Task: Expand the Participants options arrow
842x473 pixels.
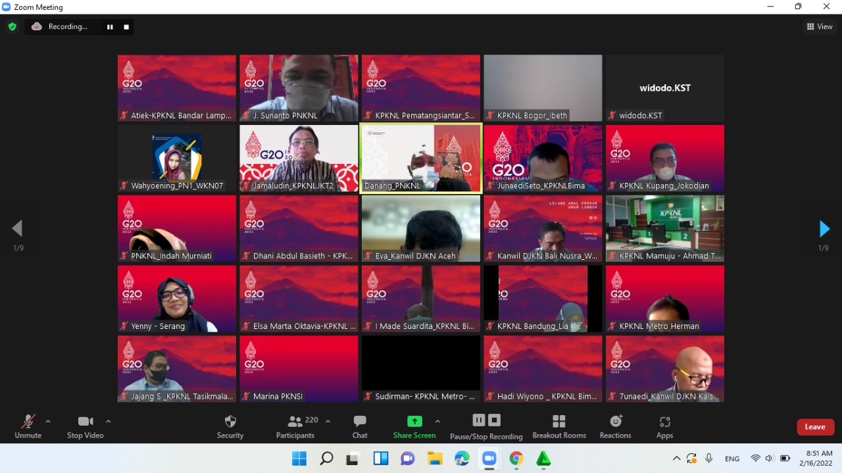Action: 328,421
